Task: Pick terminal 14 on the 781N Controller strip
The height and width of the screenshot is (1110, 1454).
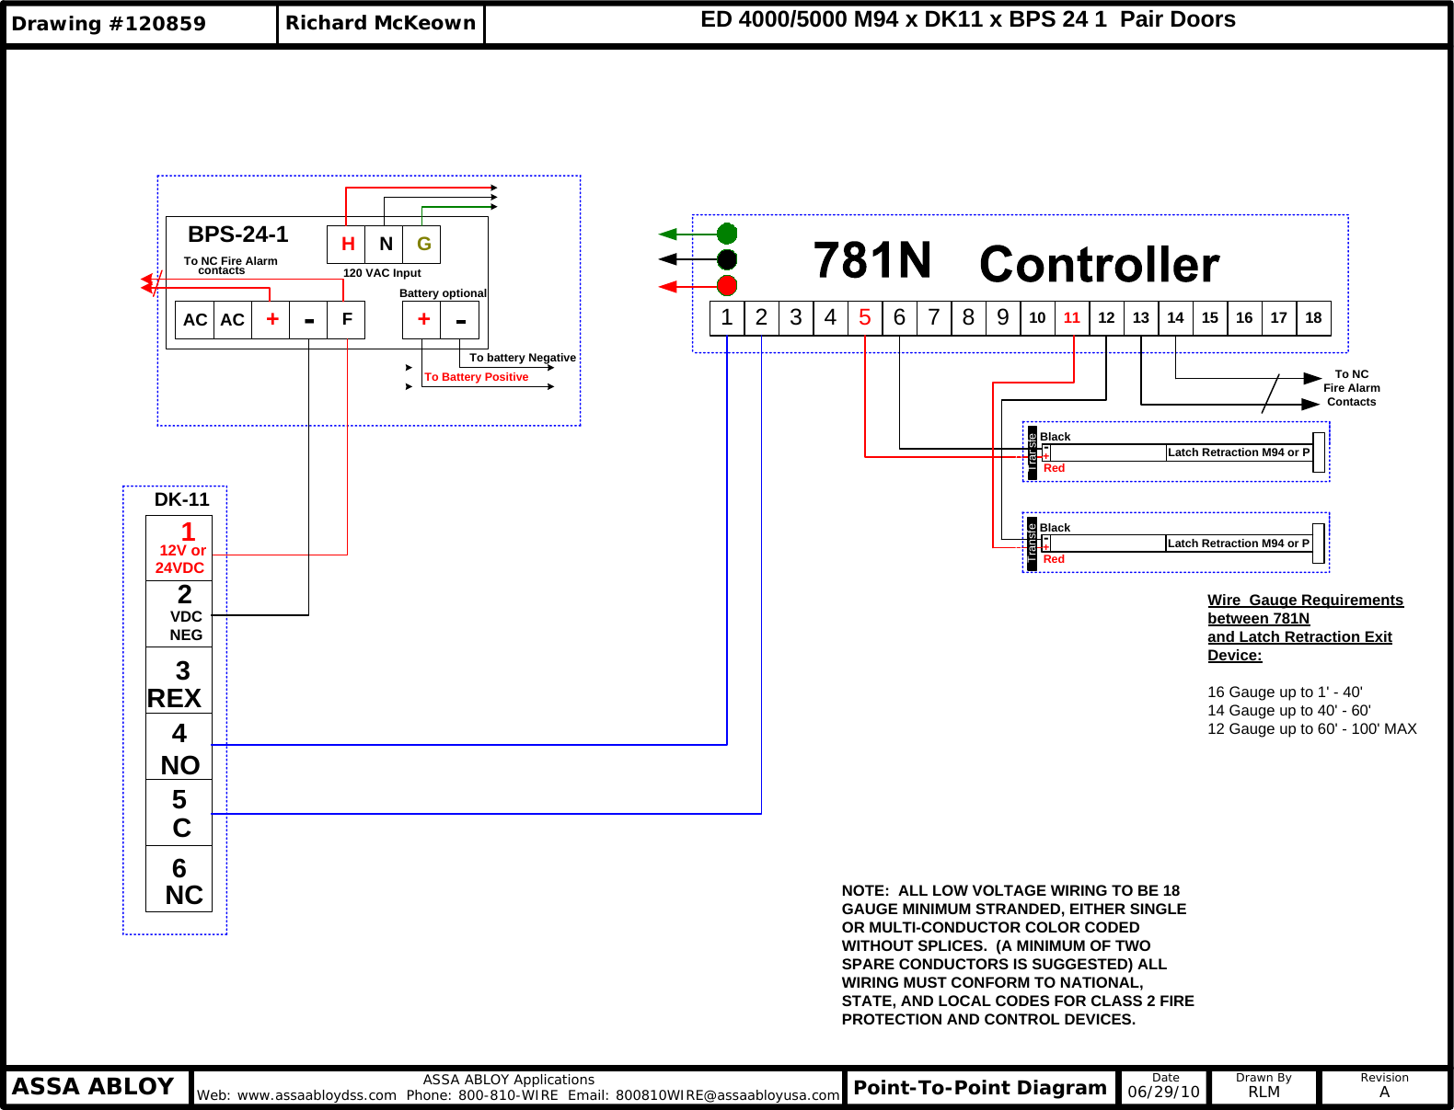Action: pos(1175,318)
